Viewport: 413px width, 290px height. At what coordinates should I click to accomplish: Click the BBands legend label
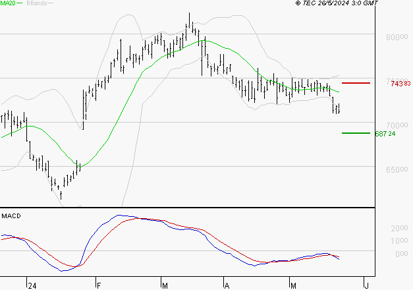coord(37,3)
